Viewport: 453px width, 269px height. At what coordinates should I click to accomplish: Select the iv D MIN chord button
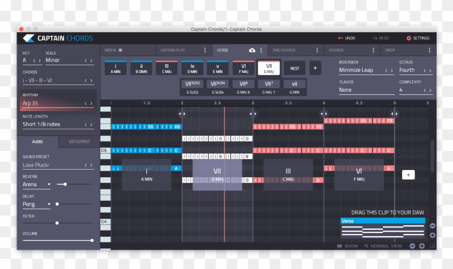192,68
